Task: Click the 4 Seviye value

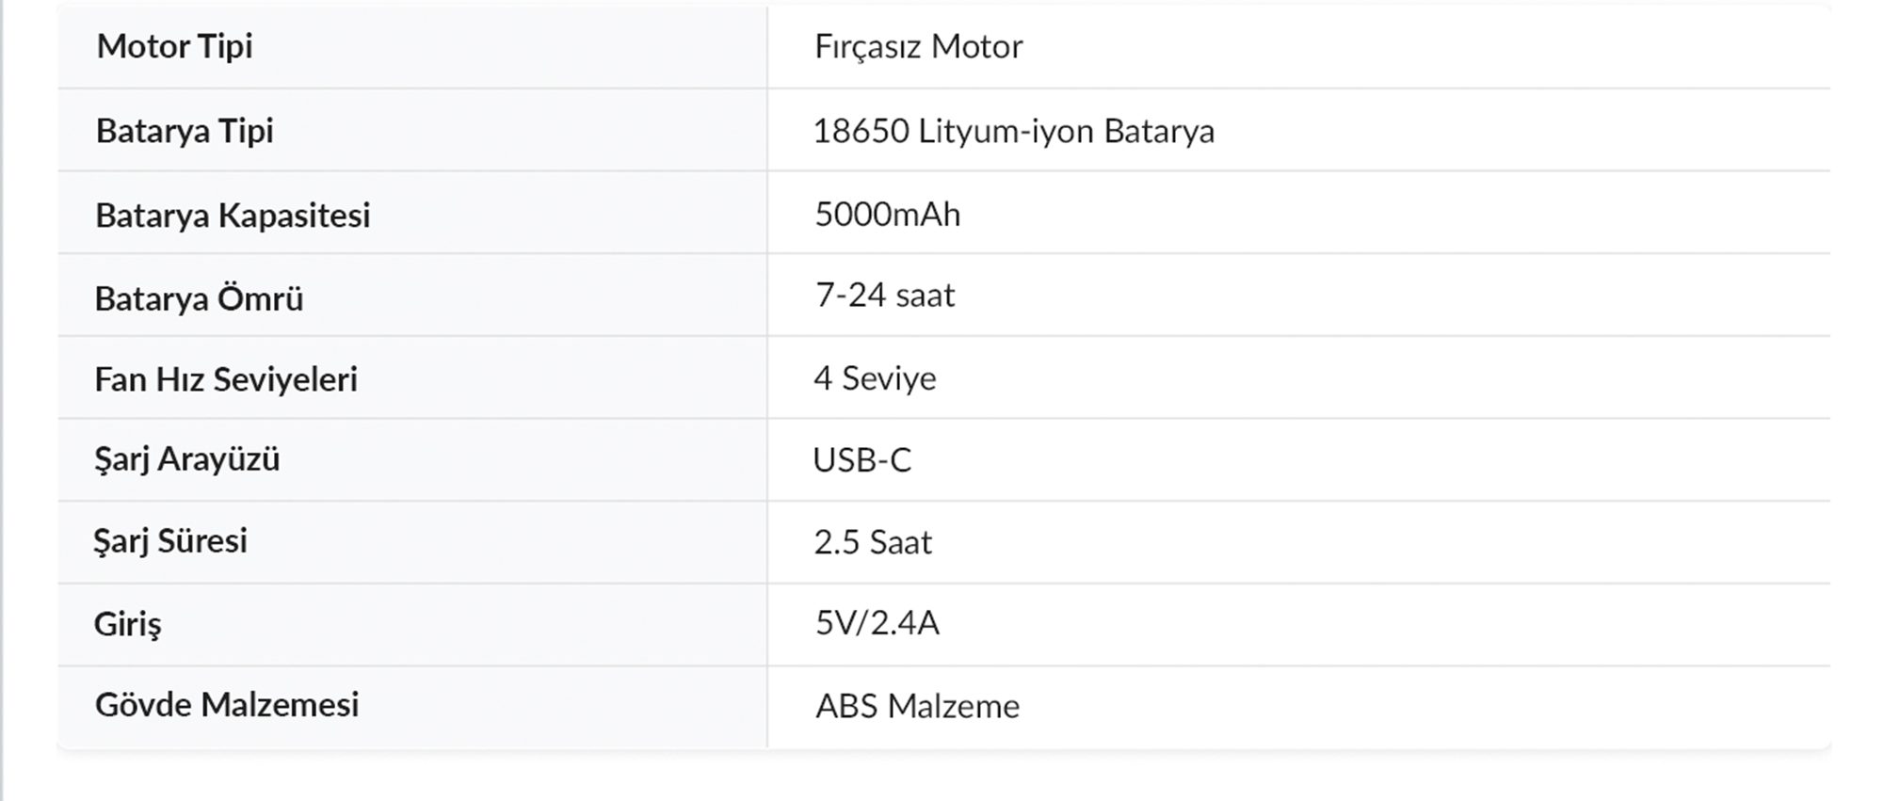Action: coord(875,378)
